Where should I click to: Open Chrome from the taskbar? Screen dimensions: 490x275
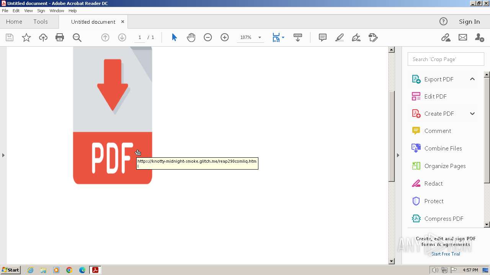pos(69,270)
